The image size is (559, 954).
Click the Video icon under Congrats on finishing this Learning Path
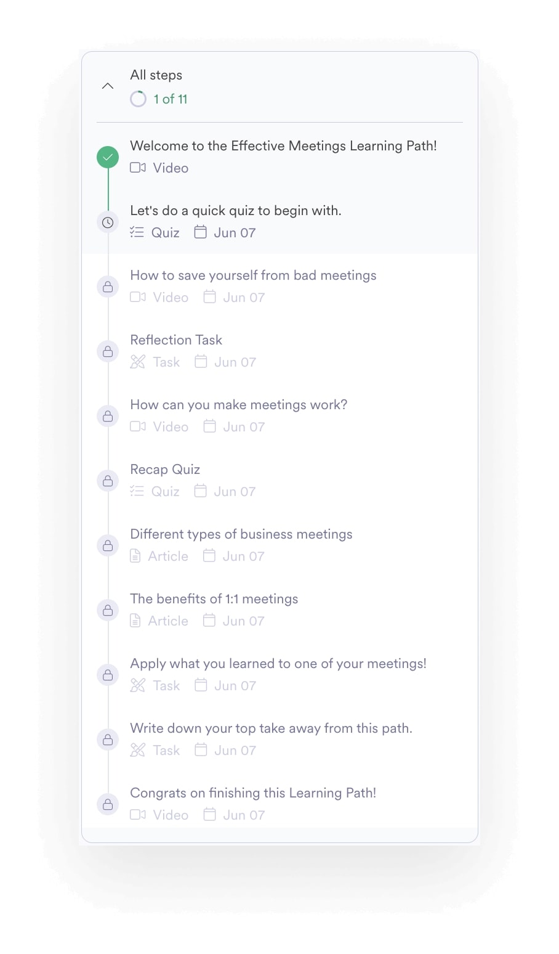click(137, 815)
